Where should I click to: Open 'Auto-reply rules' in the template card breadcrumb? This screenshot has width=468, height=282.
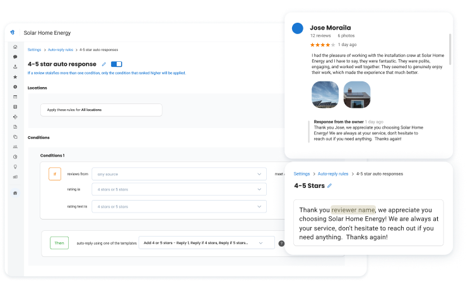coord(333,173)
